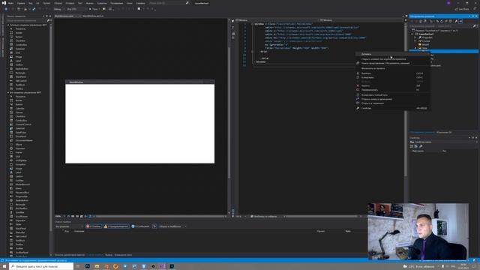Pick the DocumentViewer control in toolbox
Viewport: 480px width, 270px height.
coord(23,140)
